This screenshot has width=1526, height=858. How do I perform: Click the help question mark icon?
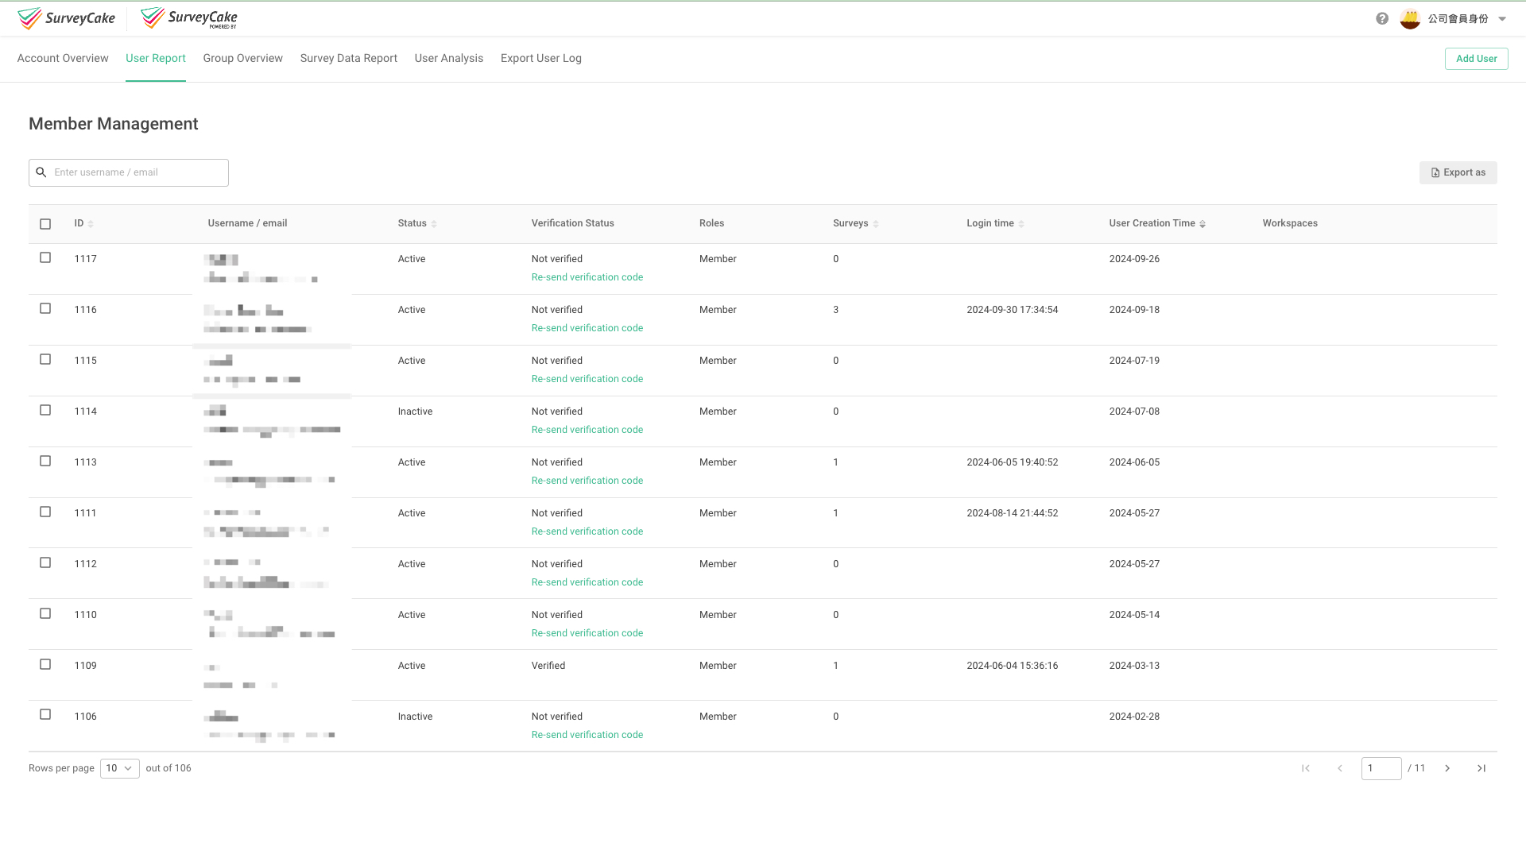[x=1382, y=18]
